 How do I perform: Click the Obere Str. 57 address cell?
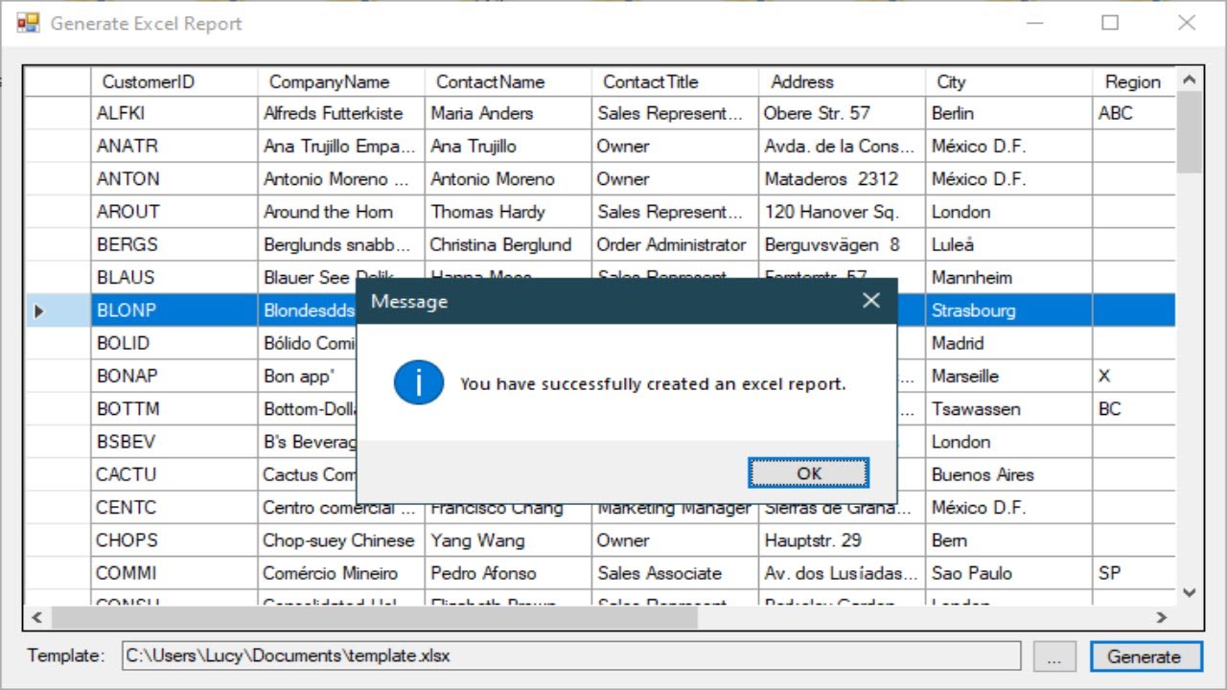(x=841, y=113)
